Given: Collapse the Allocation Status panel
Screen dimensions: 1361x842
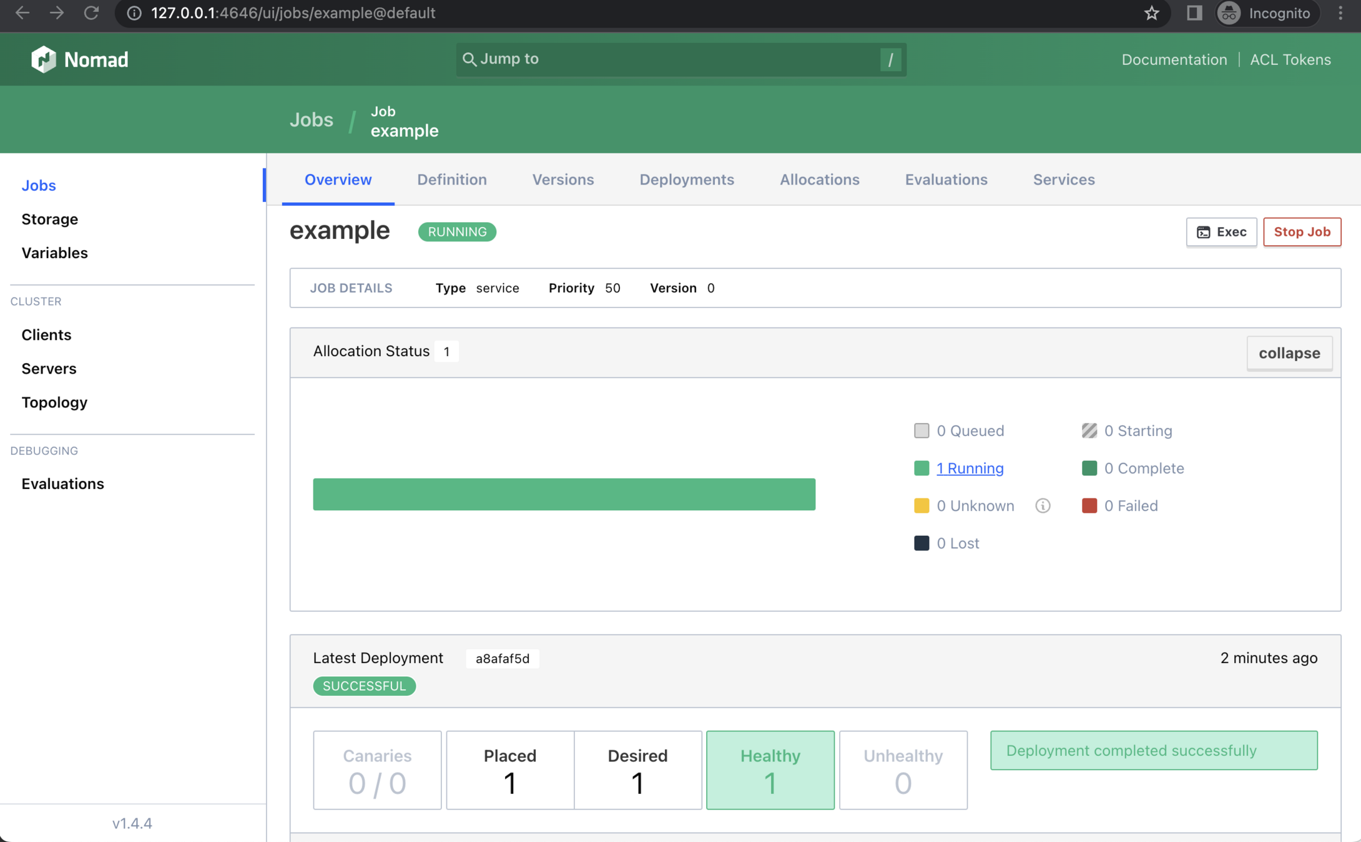Looking at the screenshot, I should [1289, 353].
